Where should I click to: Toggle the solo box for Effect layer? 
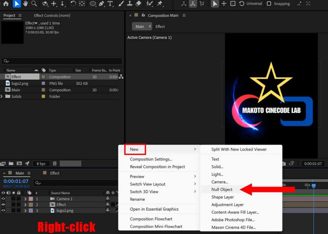[x=13, y=205]
